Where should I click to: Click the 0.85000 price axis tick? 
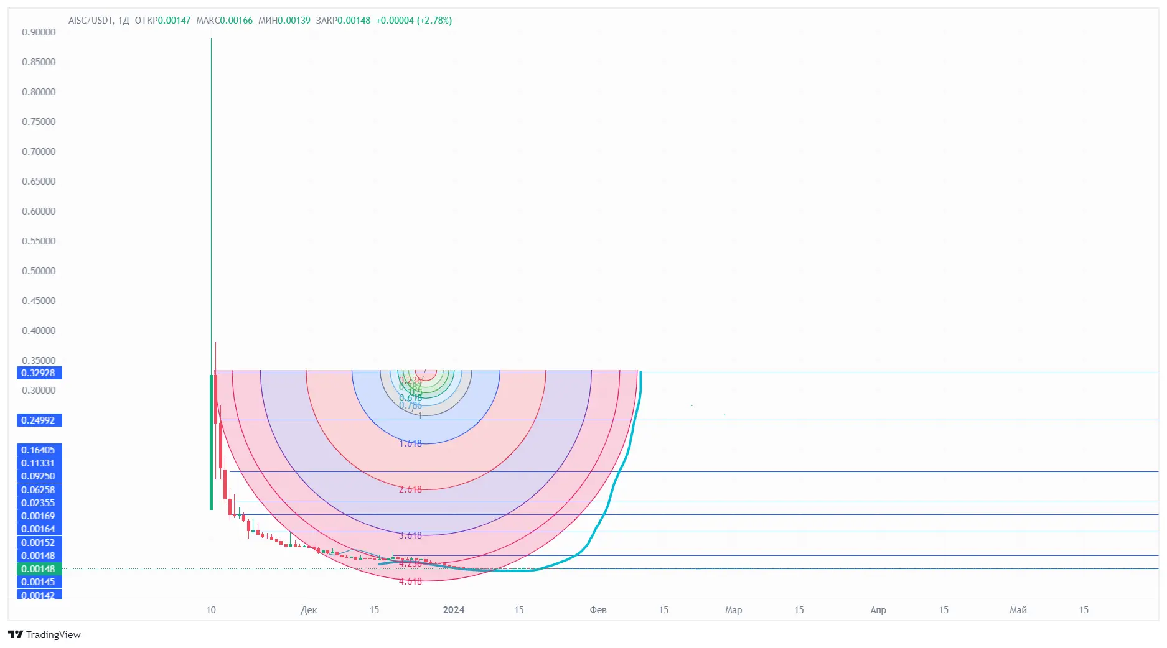(39, 62)
